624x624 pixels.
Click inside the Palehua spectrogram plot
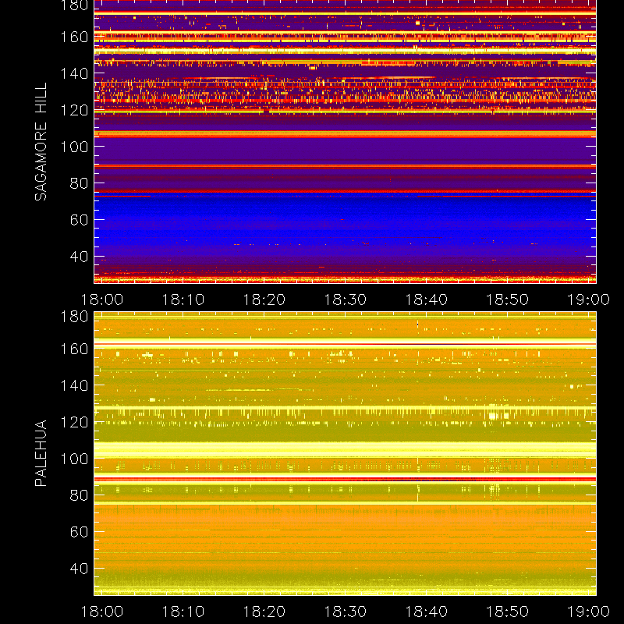click(x=345, y=454)
